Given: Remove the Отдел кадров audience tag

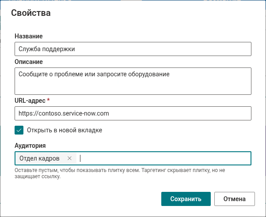Looking at the screenshot, I should pyautogui.click(x=69, y=158).
